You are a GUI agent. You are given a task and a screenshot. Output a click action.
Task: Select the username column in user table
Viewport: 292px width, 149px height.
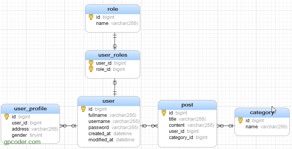[x=114, y=121]
